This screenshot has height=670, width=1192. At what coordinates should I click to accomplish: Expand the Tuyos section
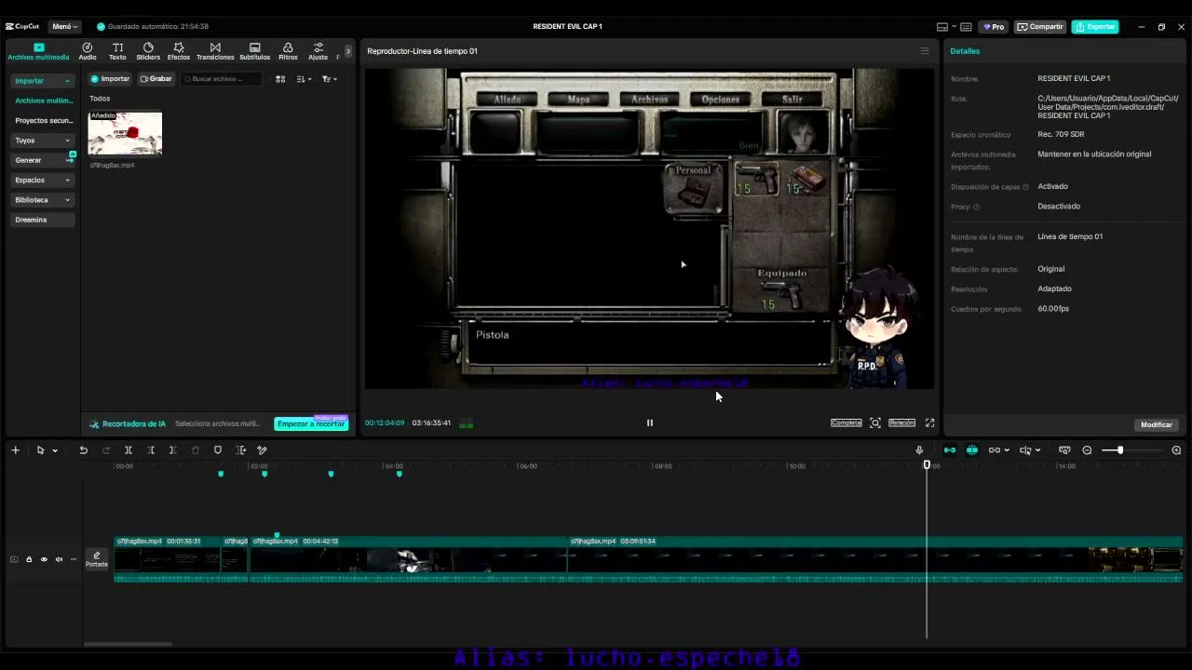43,141
